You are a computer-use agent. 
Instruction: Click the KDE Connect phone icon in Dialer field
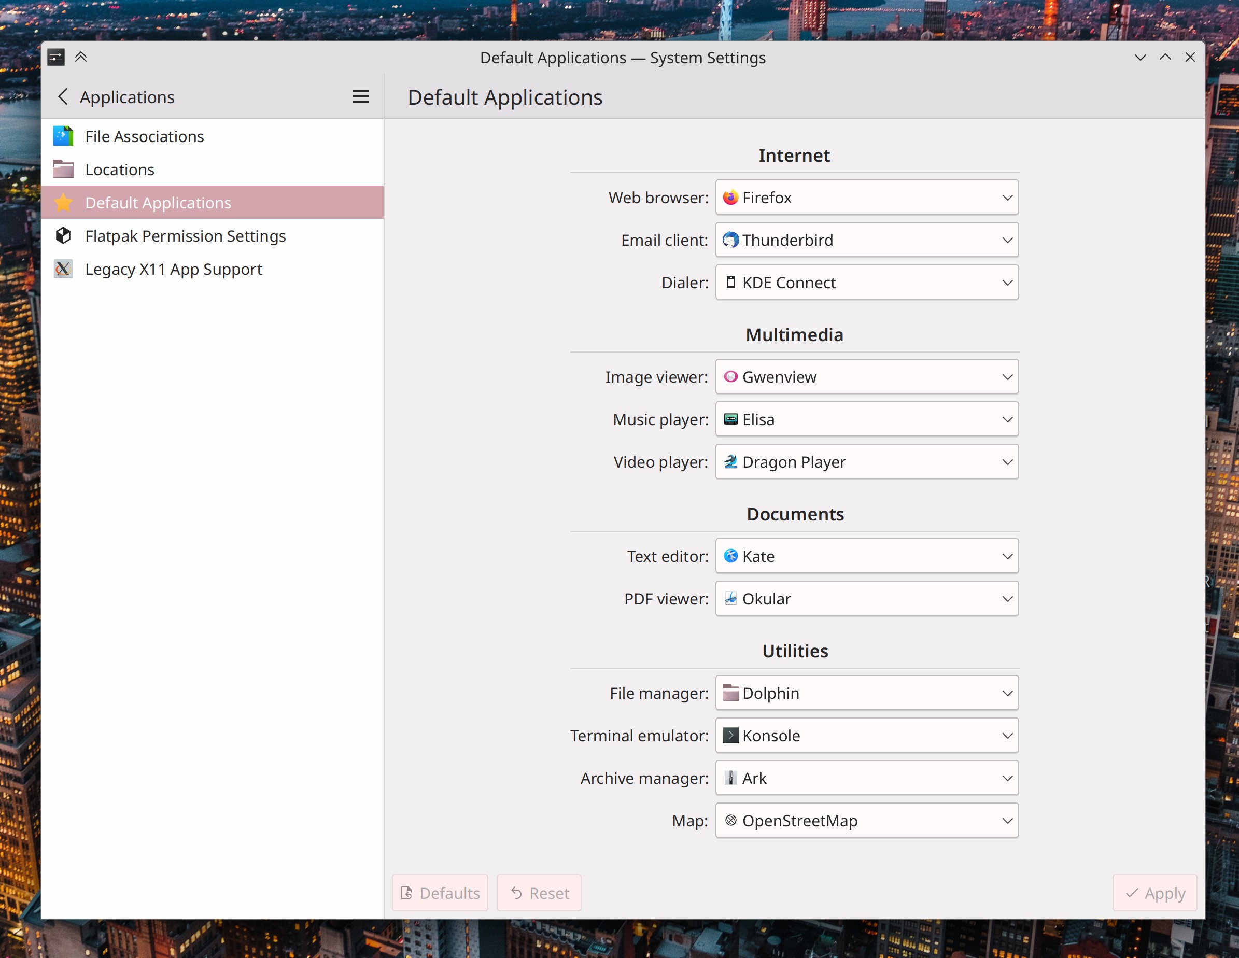click(x=730, y=282)
